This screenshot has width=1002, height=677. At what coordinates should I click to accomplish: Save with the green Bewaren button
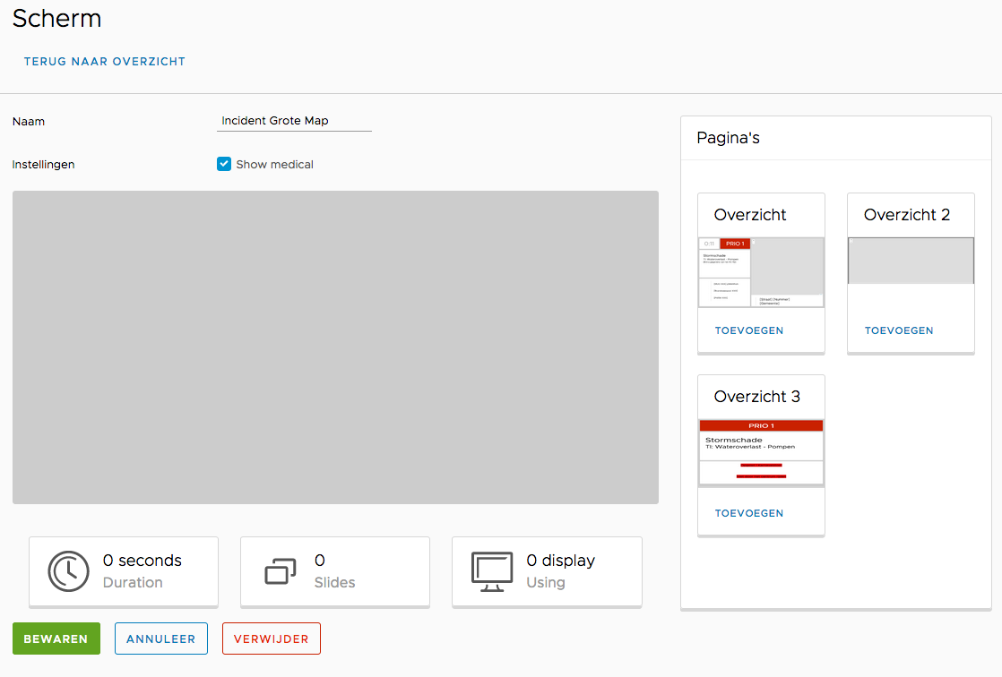(56, 638)
